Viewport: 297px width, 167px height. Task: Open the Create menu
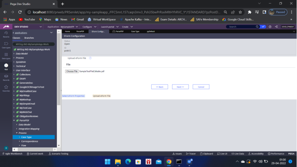click(127, 27)
